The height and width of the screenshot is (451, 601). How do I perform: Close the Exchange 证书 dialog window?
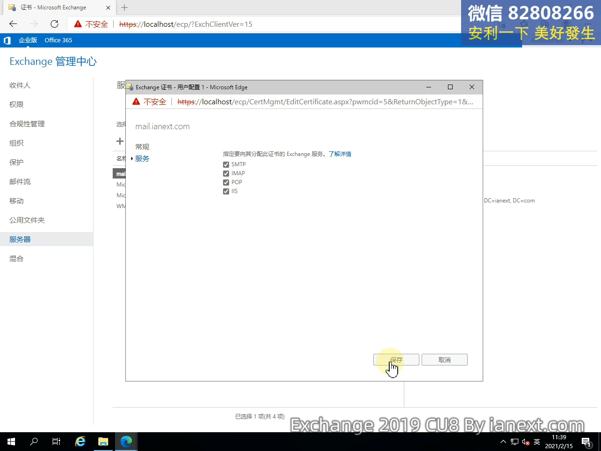pos(472,87)
